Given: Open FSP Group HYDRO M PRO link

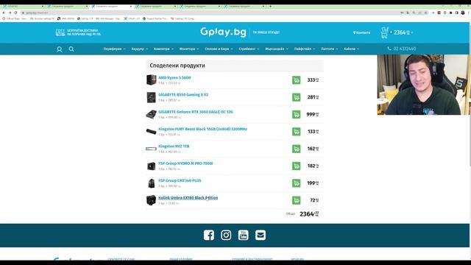Looking at the screenshot, I should click(185, 163).
